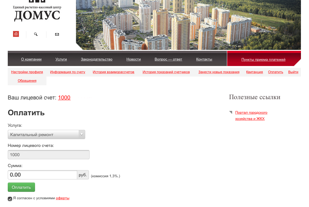
Task: Open Пункты приема платежей
Action: pos(263,59)
